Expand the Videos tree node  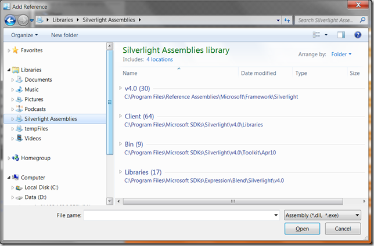point(12,139)
